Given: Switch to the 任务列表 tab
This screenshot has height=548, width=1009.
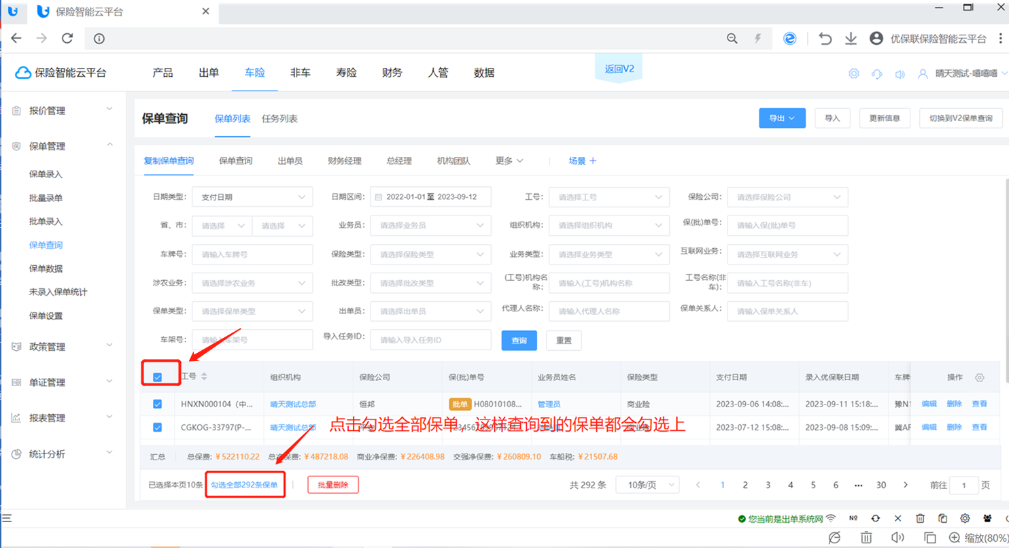Looking at the screenshot, I should click(279, 118).
